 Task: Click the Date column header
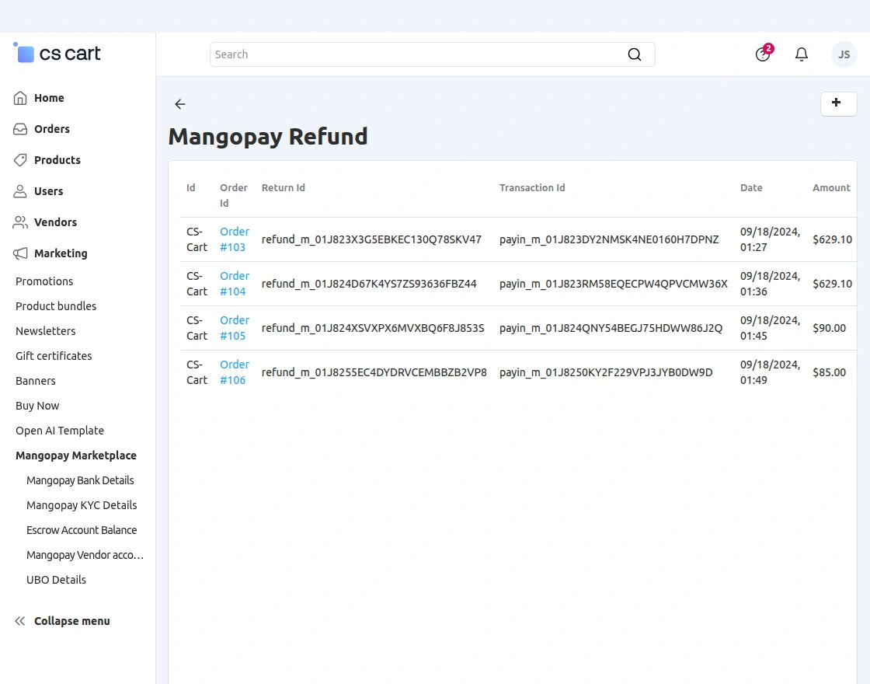pos(751,187)
